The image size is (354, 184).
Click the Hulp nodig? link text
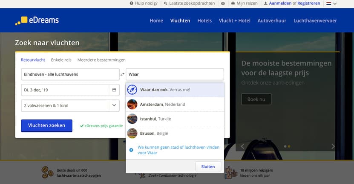146,3
